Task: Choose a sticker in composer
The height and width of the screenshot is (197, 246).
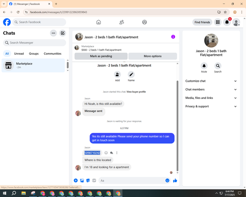Action: [x=88, y=181]
